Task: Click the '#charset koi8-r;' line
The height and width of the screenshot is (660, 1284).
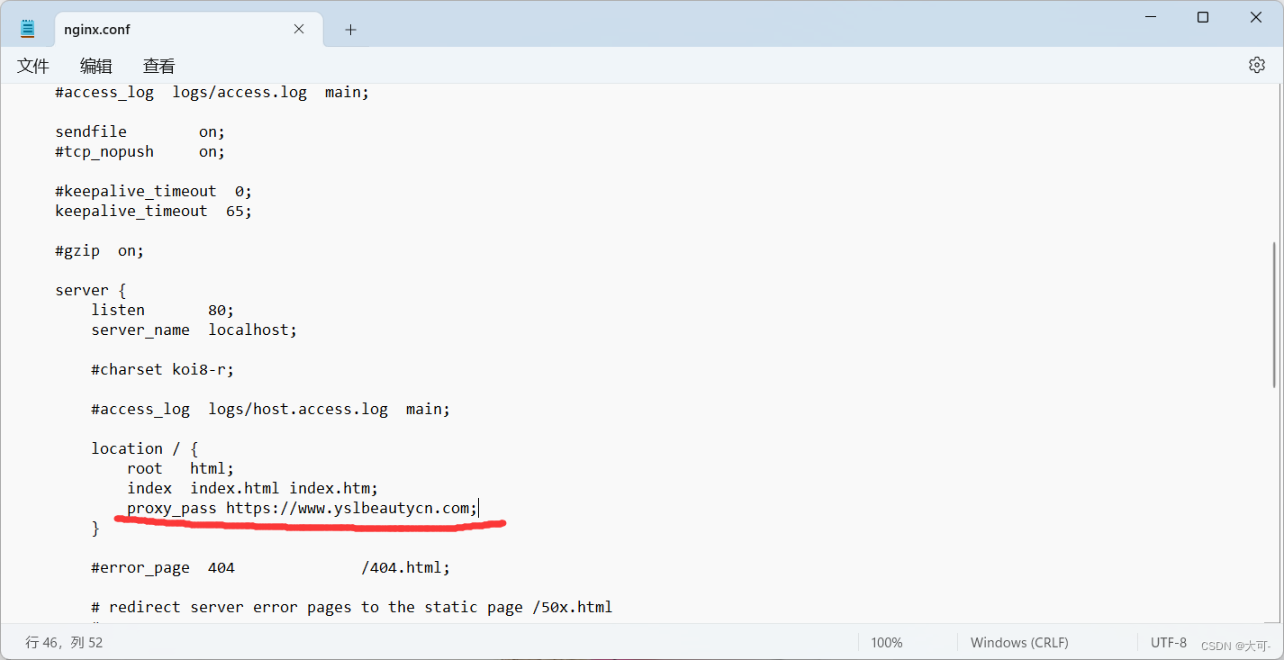Action: [x=163, y=369]
